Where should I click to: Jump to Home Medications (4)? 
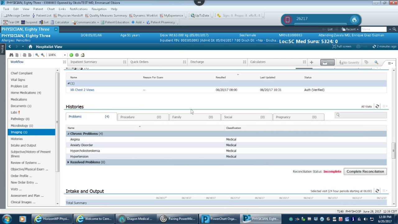click(x=26, y=93)
